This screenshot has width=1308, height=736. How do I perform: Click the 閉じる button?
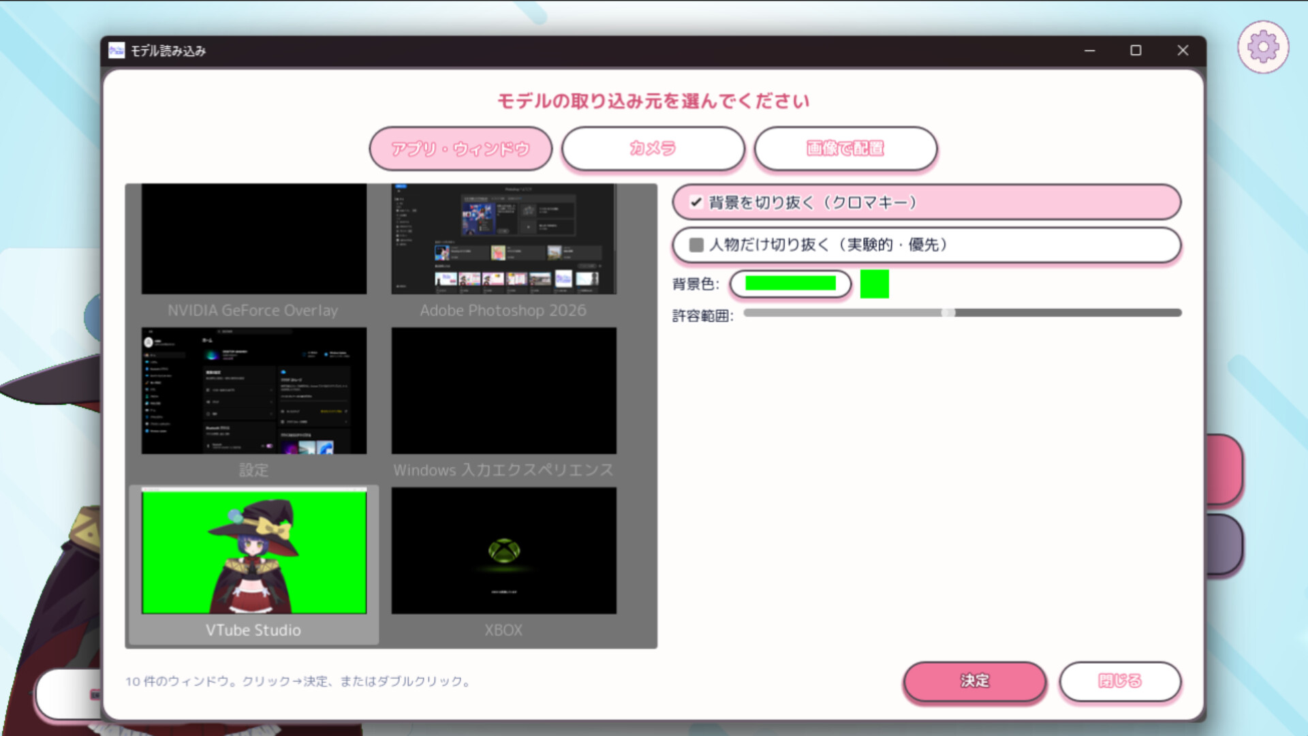click(x=1120, y=681)
